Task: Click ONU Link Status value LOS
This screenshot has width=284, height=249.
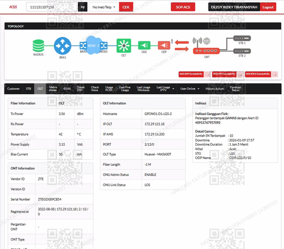Action: 147,185
